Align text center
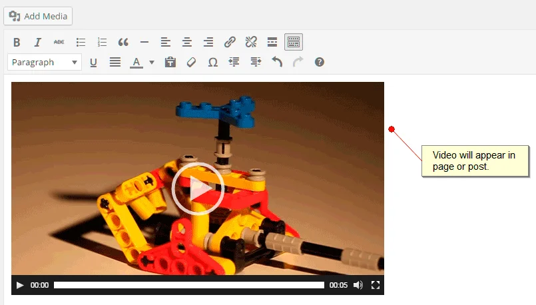This screenshot has width=536, height=305. pyautogui.click(x=186, y=42)
